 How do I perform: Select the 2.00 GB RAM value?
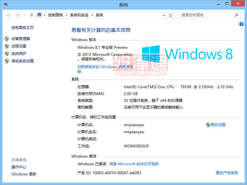pyautogui.click(x=131, y=94)
